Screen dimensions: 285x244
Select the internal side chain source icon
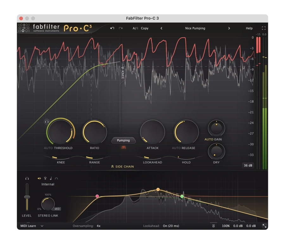point(39,178)
